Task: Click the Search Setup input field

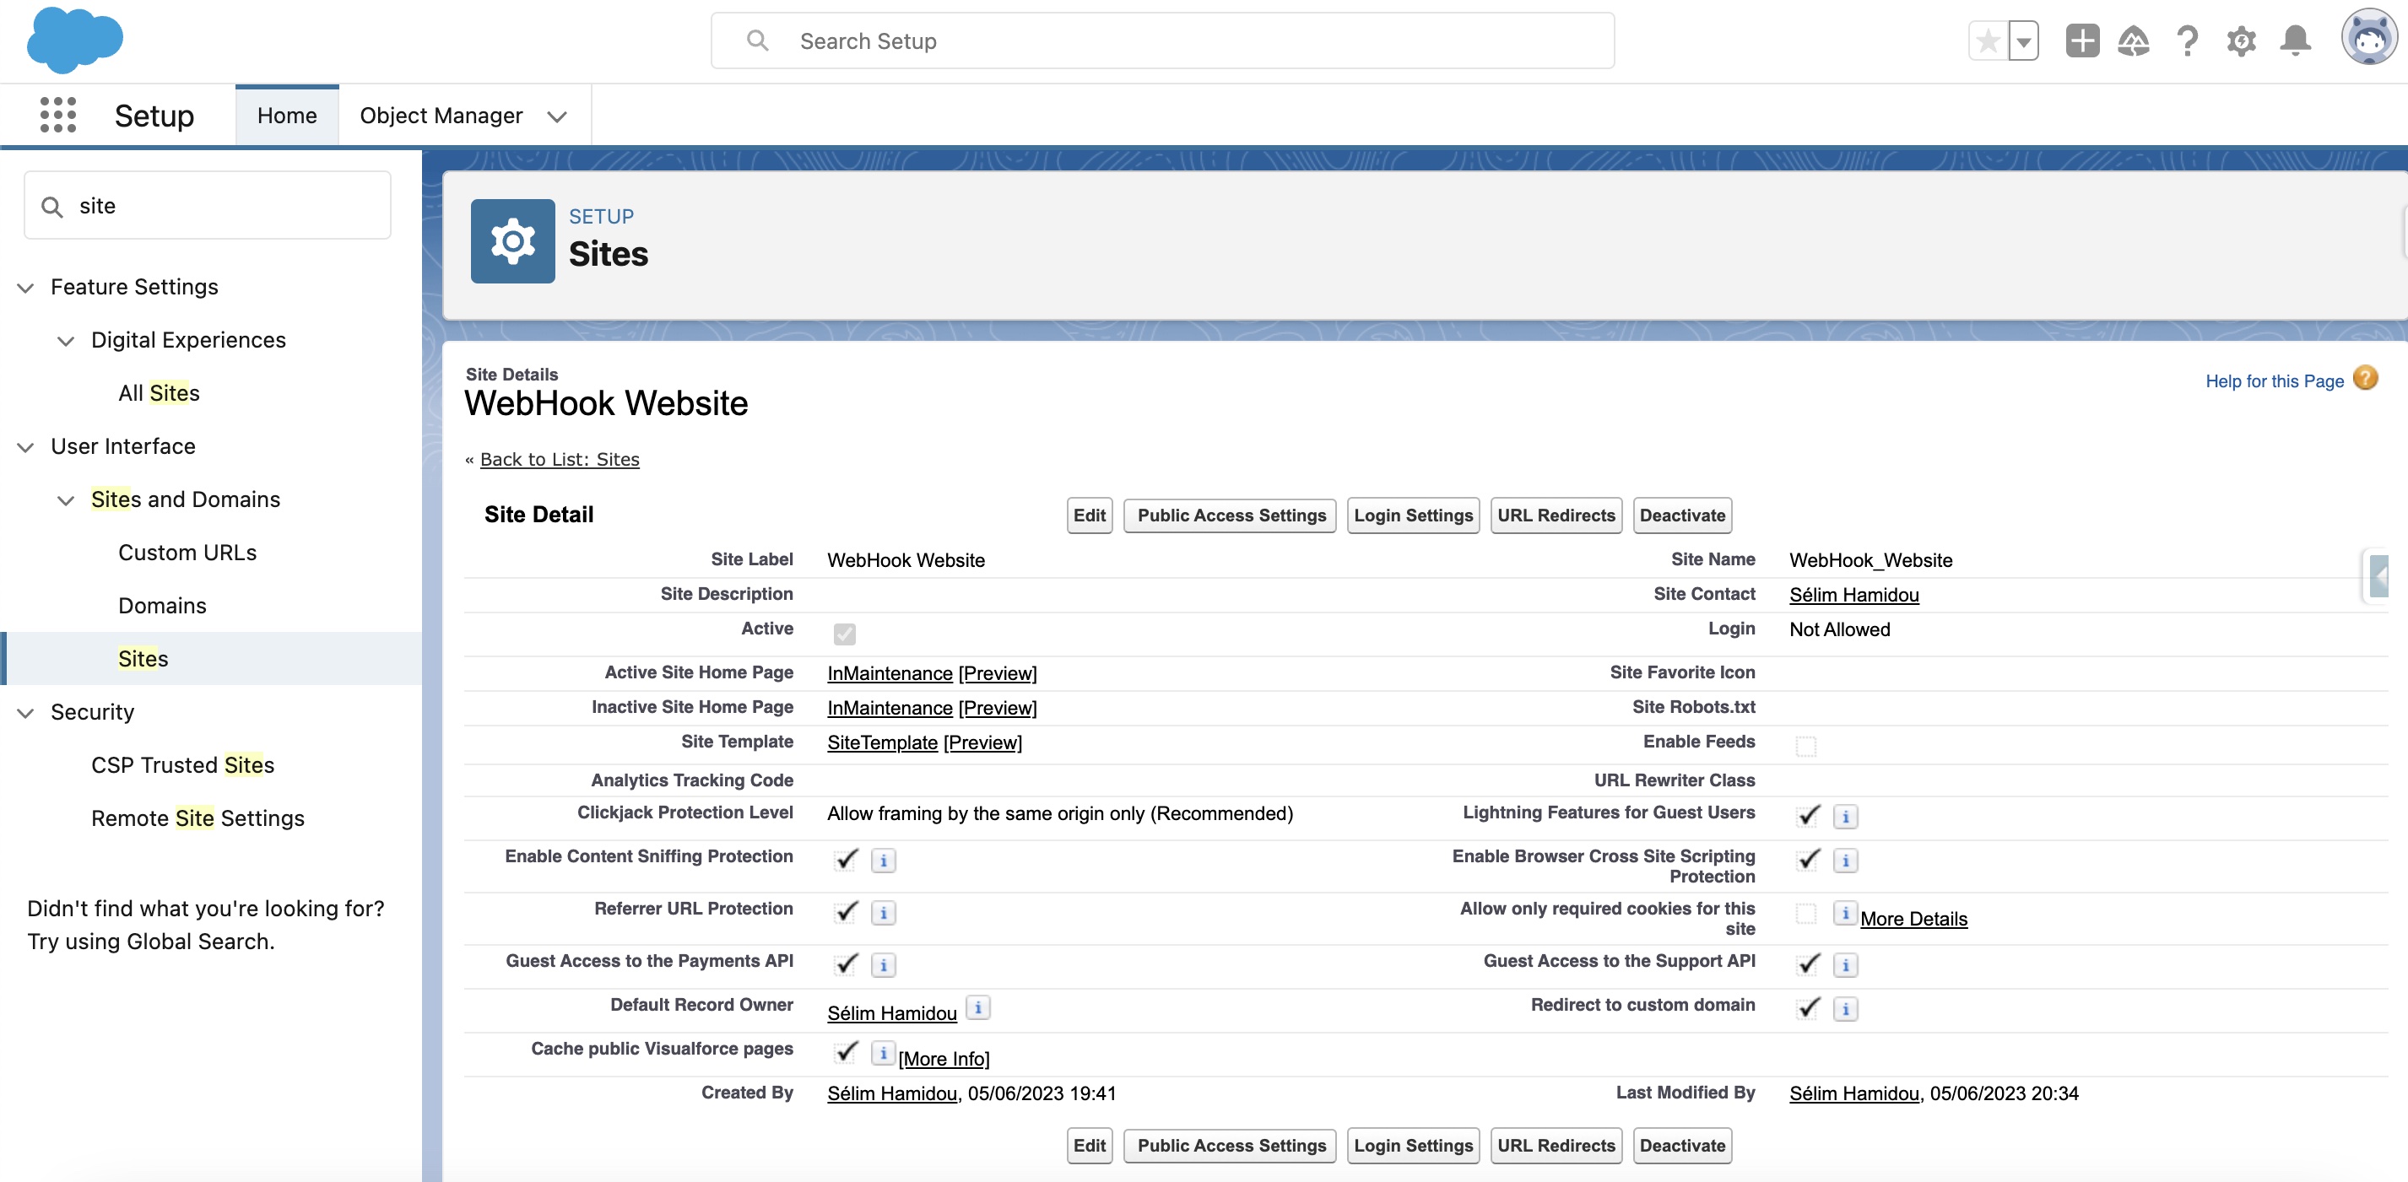Action: click(1162, 41)
